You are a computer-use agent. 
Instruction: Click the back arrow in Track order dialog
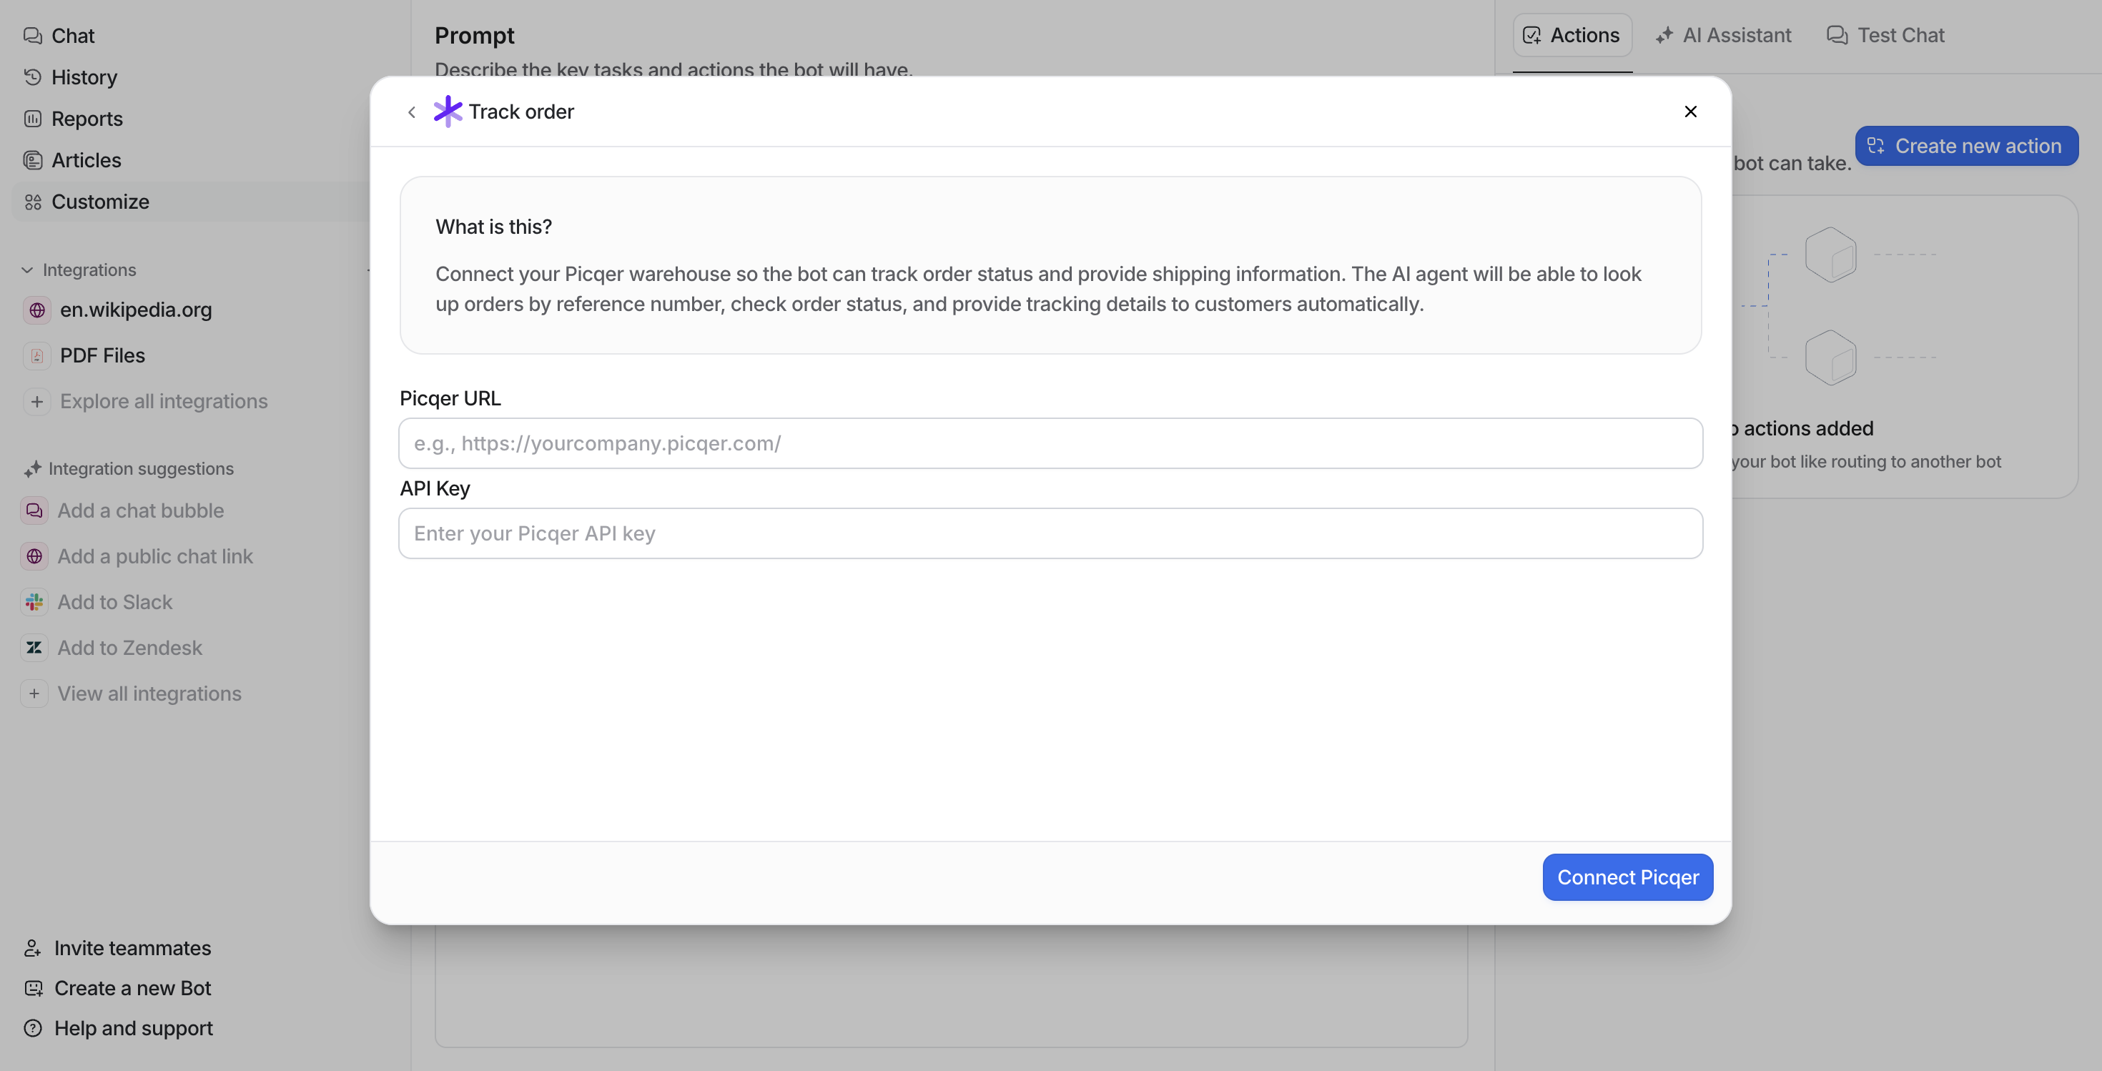(x=411, y=112)
